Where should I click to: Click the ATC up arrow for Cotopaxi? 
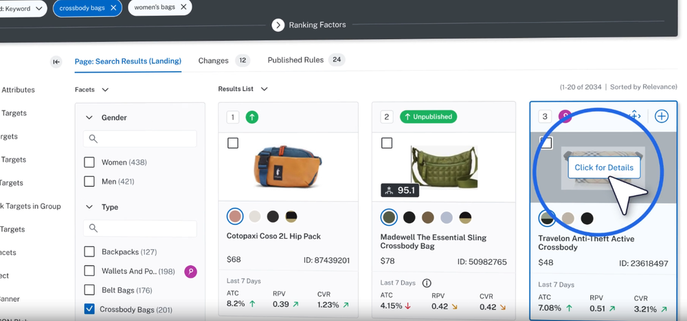[252, 304]
